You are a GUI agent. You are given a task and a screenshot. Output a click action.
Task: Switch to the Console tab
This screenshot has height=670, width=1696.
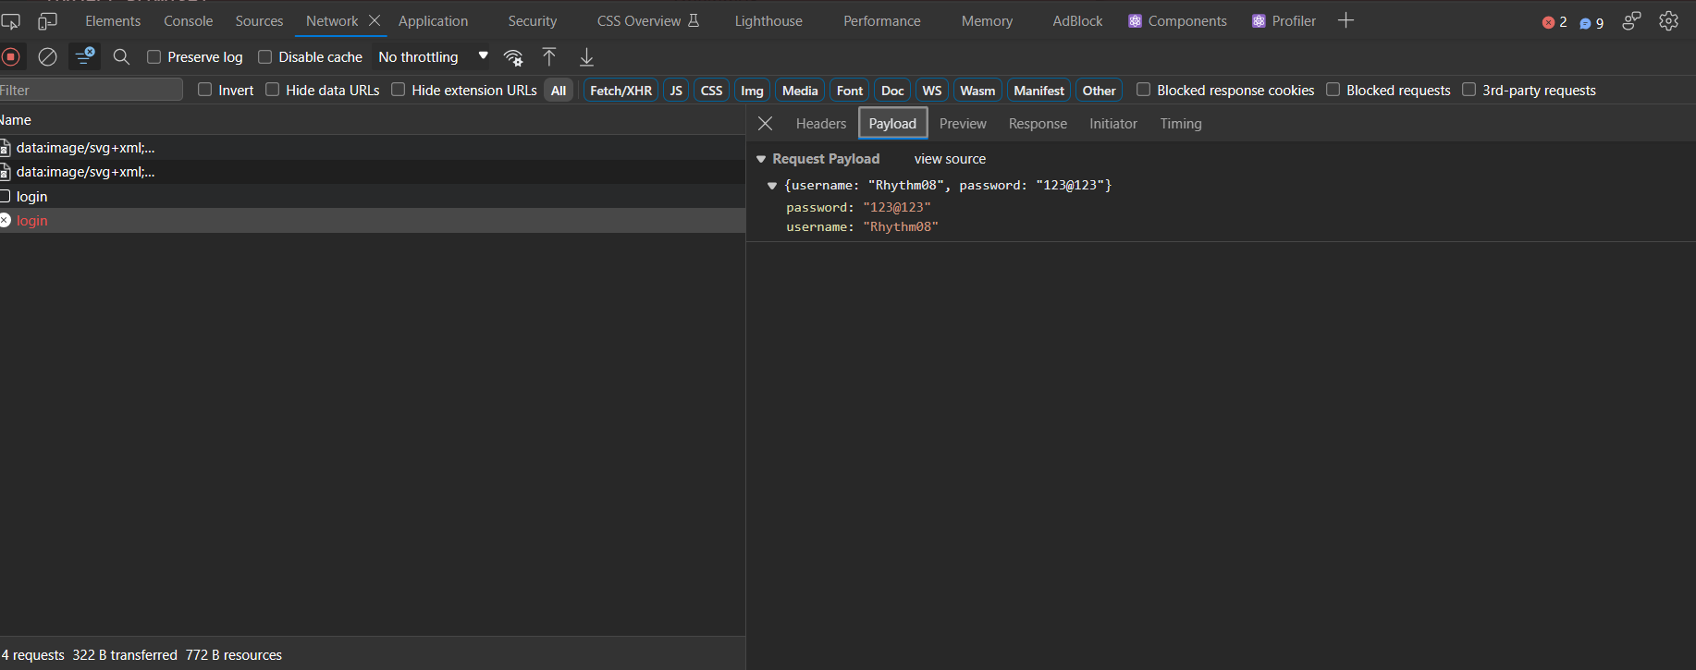(x=188, y=20)
